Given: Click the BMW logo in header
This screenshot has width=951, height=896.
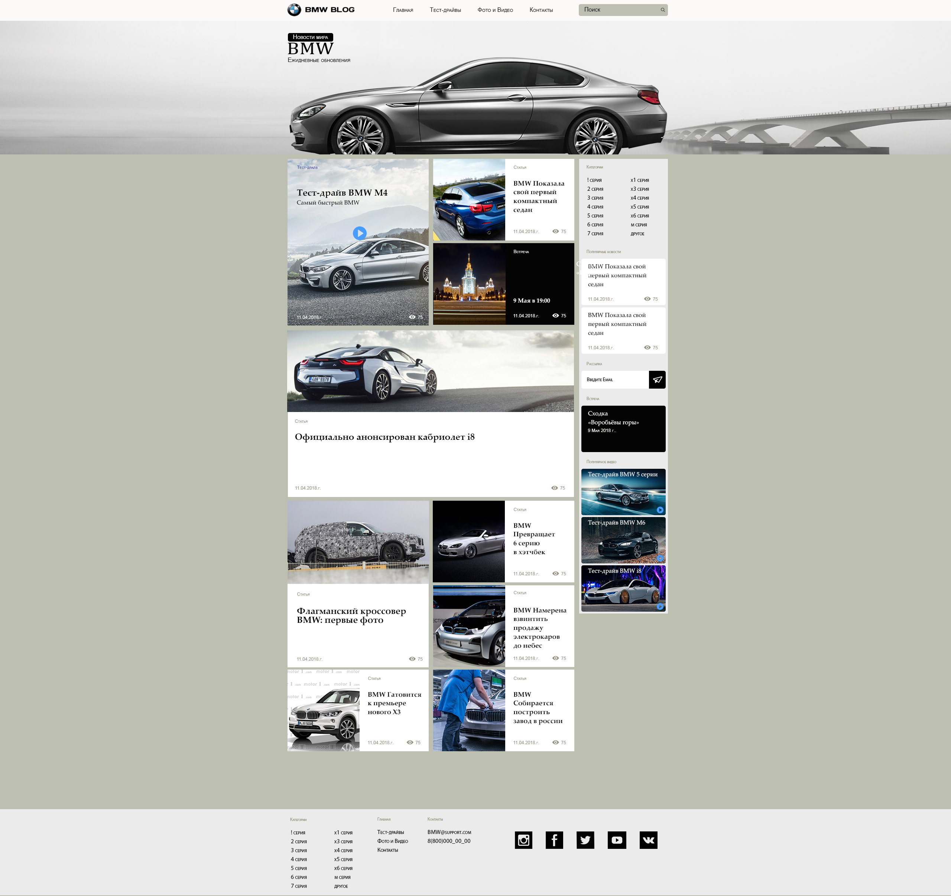Looking at the screenshot, I should pyautogui.click(x=321, y=10).
